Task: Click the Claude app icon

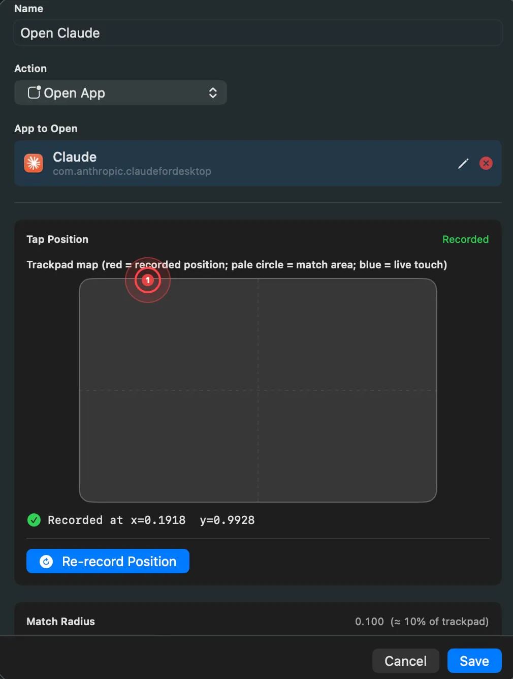Action: tap(34, 163)
